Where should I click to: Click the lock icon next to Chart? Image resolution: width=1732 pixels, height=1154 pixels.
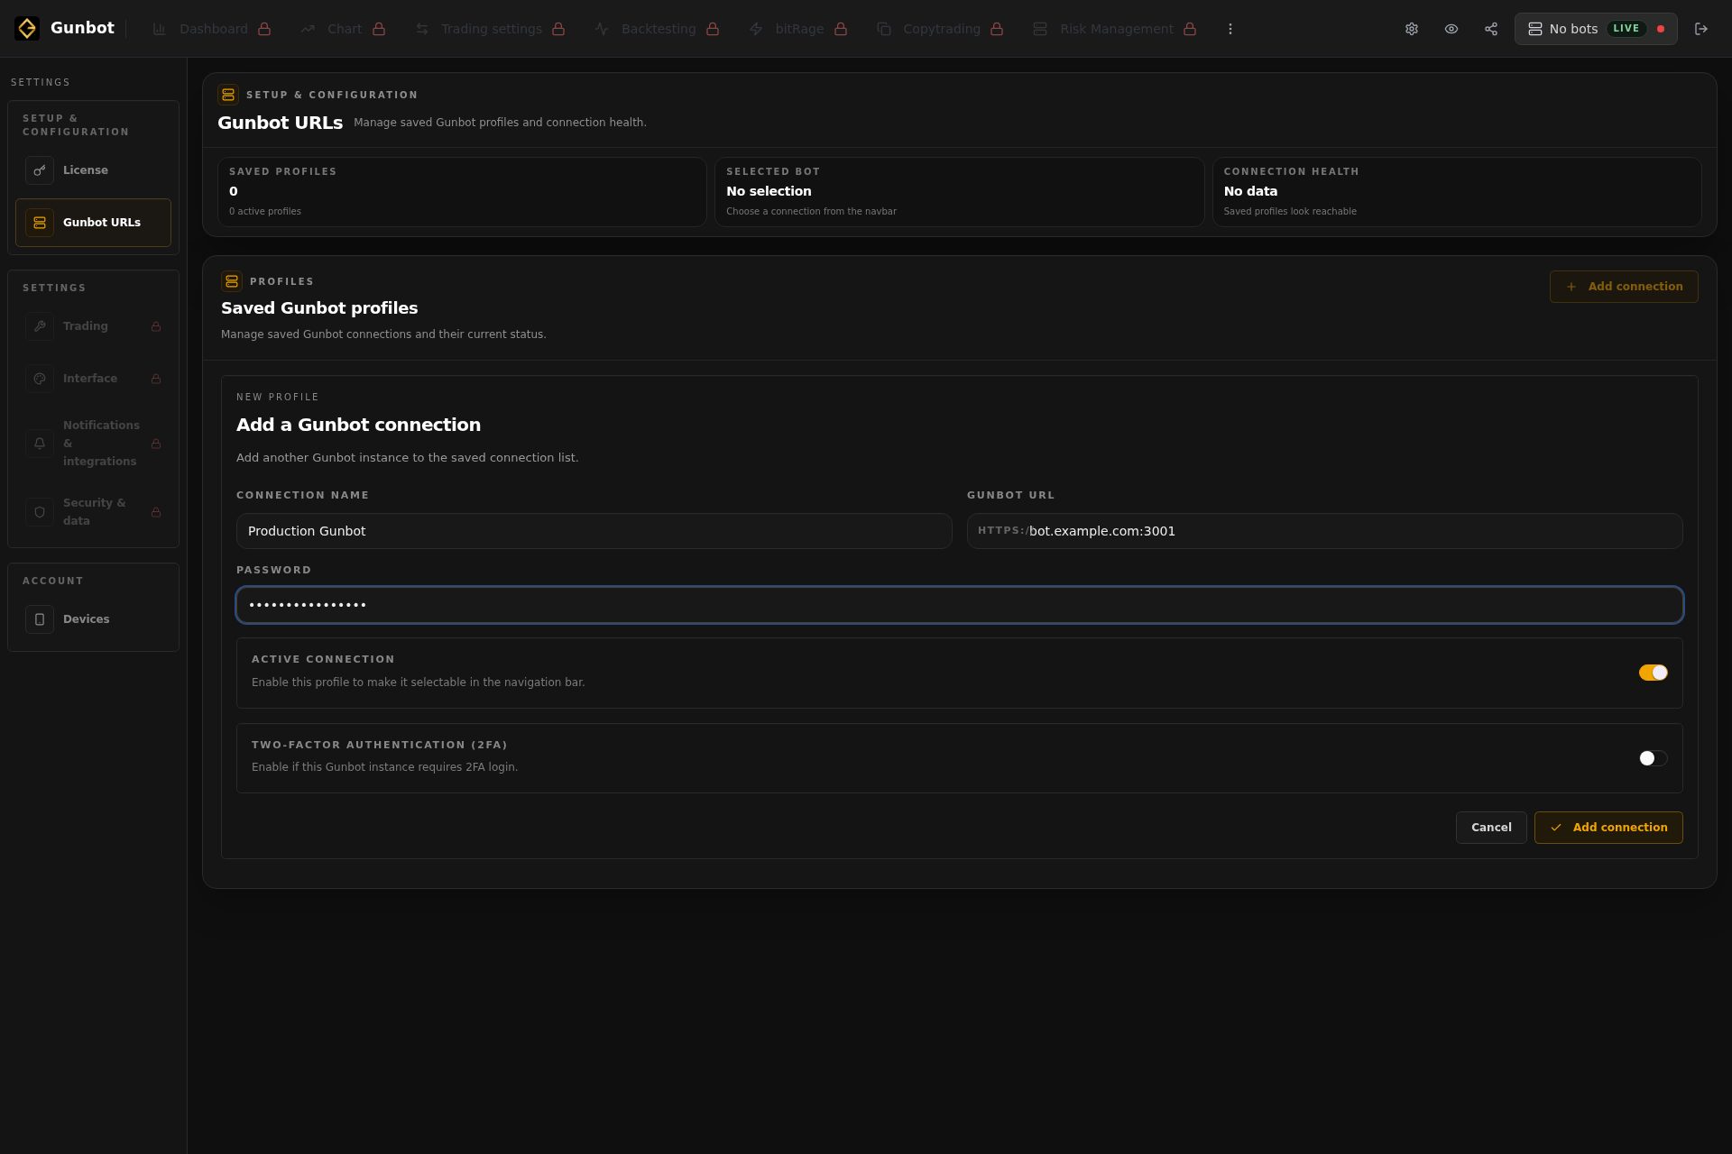coord(379,29)
